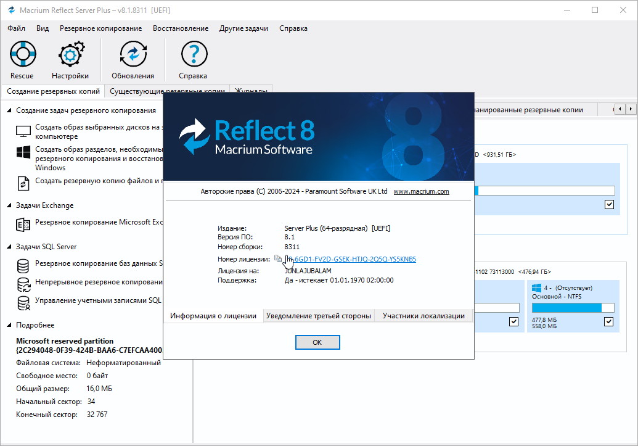Switch to Уведомление третьей стороны tab
638x446 pixels.
coord(319,316)
